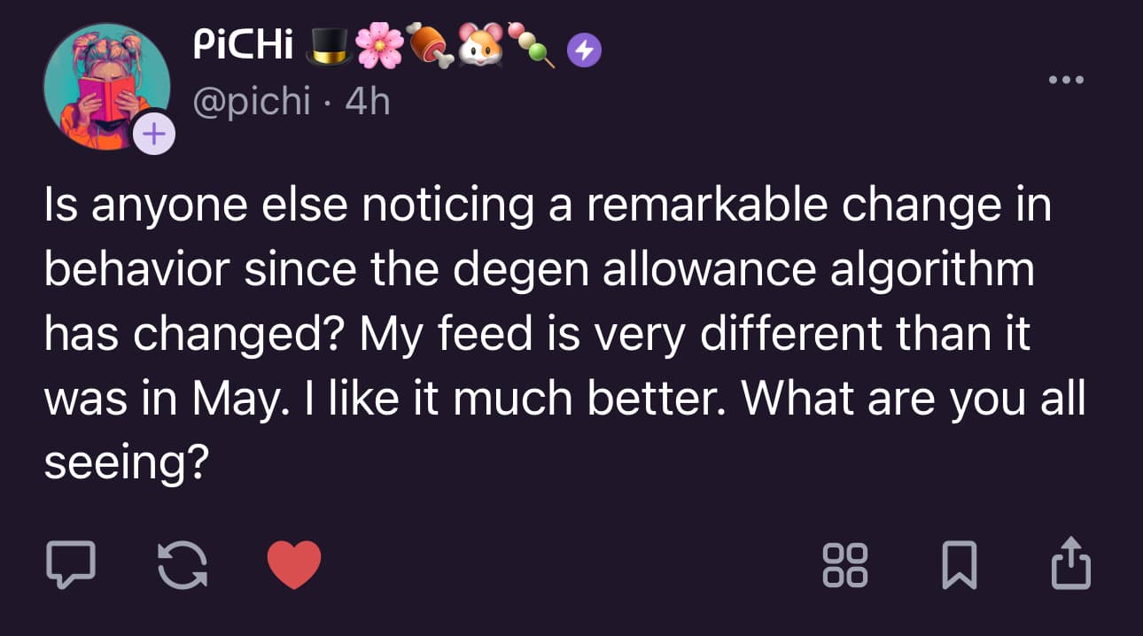Viewport: 1143px width, 636px height.
Task: Click the top hat emoji
Action: [x=328, y=46]
